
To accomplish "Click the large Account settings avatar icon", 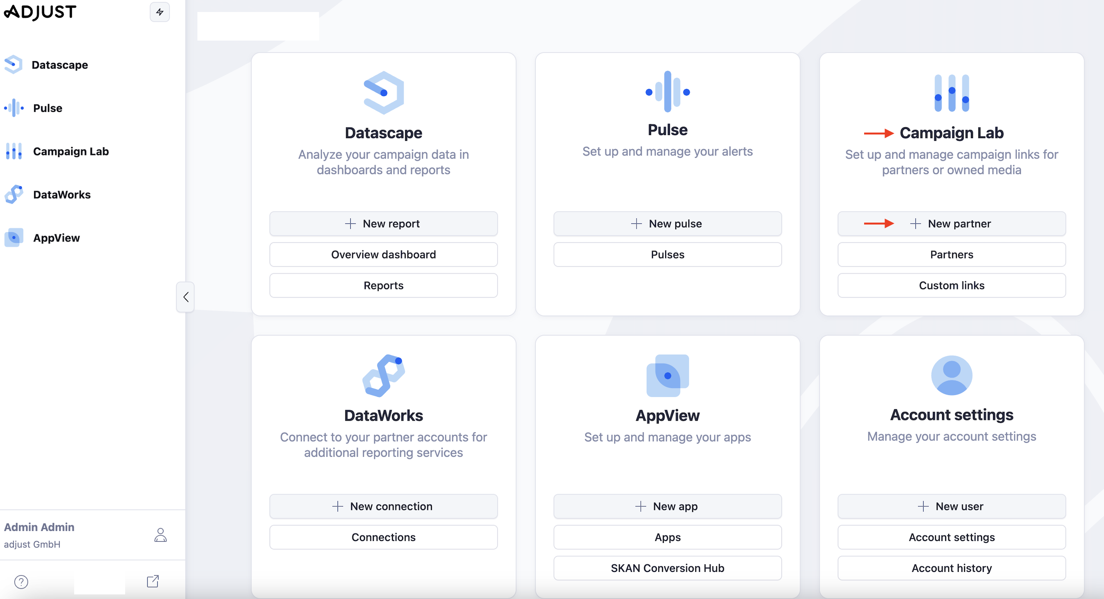I will coord(951,376).
